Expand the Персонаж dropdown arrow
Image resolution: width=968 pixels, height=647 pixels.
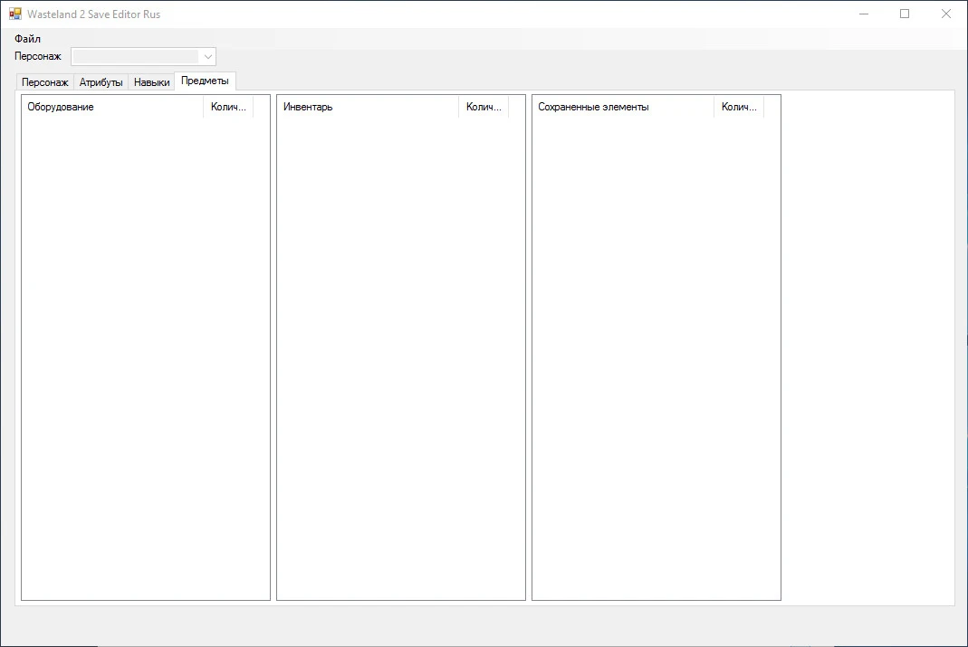point(208,57)
